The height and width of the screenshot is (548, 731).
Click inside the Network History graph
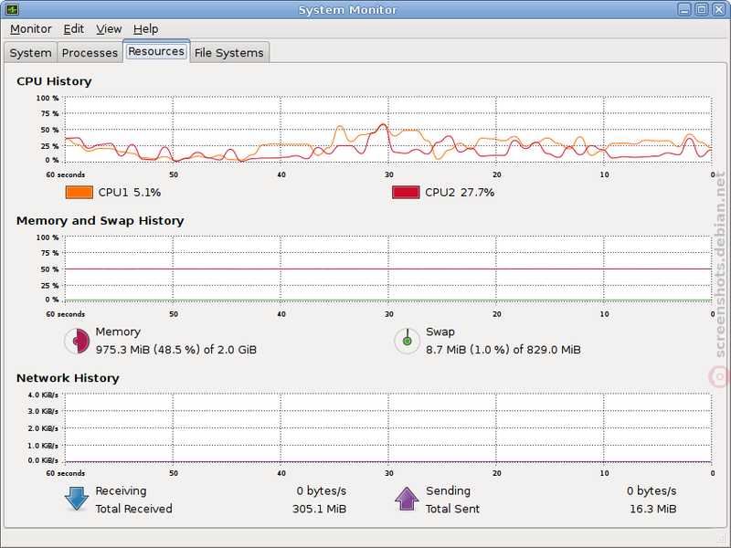[x=387, y=427]
